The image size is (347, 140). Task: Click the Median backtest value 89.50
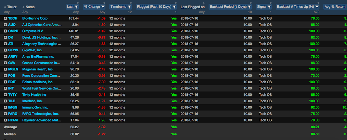pyautogui.click(x=315, y=134)
